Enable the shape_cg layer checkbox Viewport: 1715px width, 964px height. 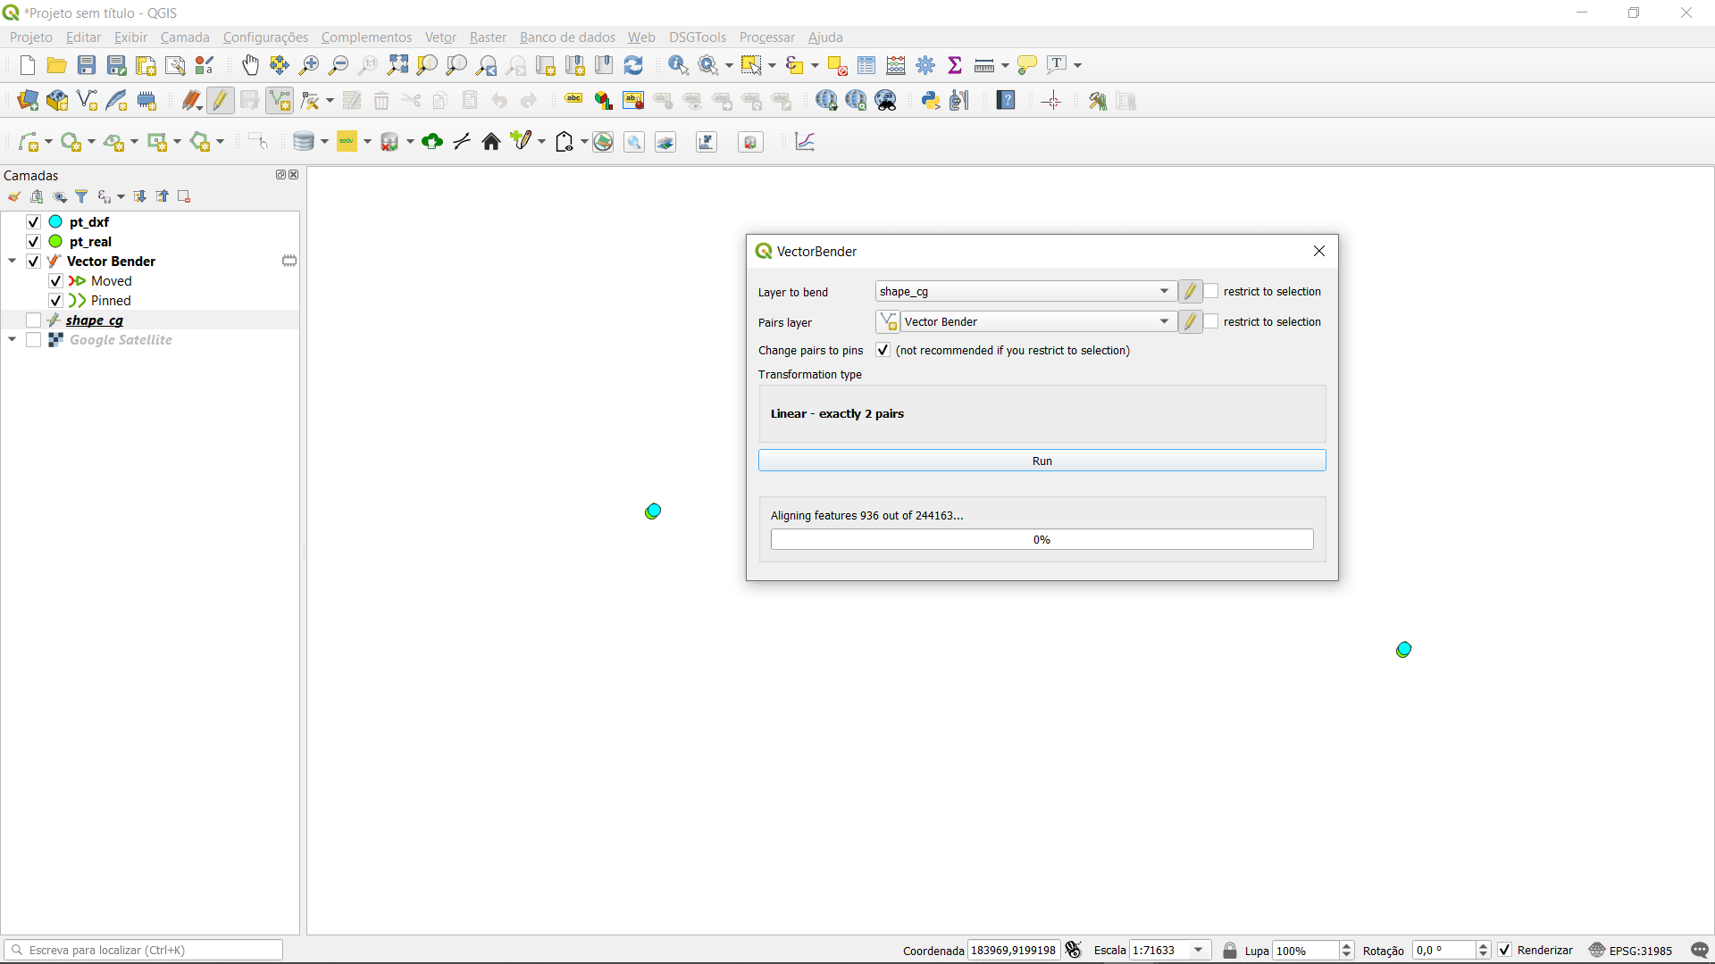tap(33, 320)
